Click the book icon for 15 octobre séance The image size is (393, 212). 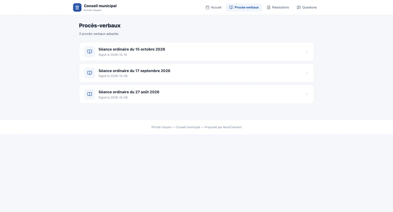tap(90, 52)
